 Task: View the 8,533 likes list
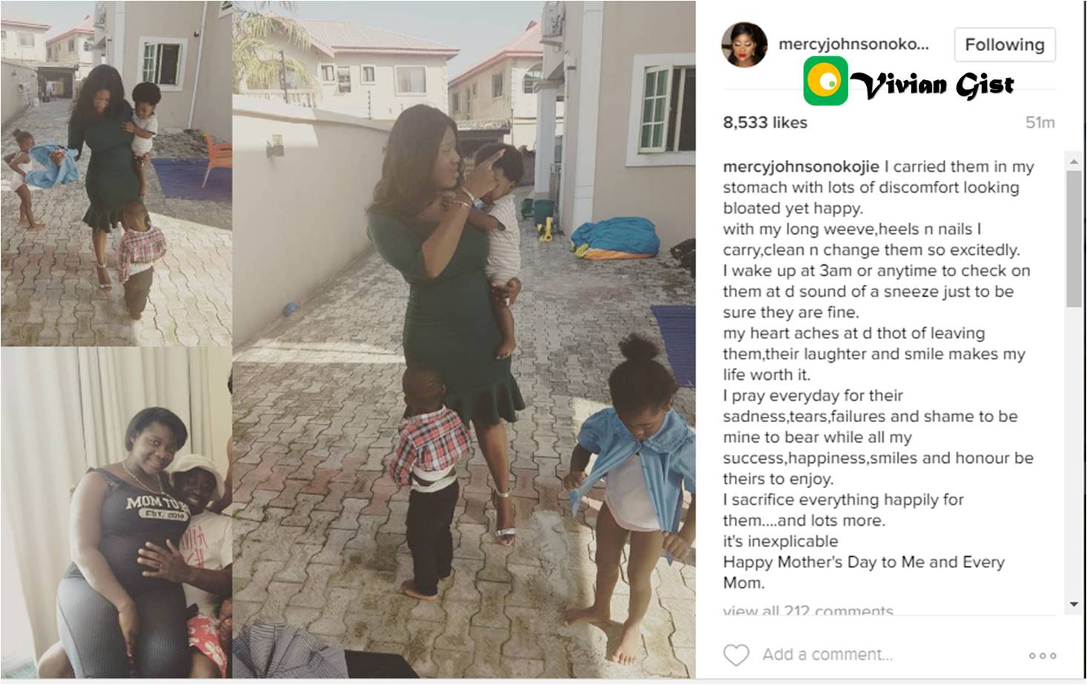pyautogui.click(x=764, y=123)
